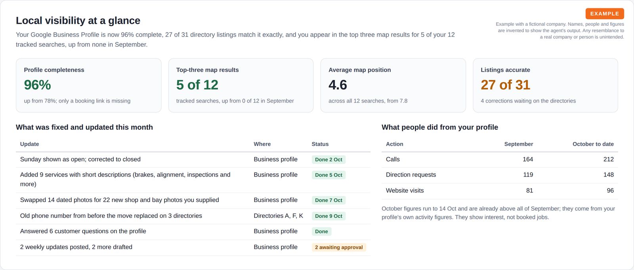
Task: Select 'tracked searches, up from 0 of 12 in September'
Action: tap(235, 101)
